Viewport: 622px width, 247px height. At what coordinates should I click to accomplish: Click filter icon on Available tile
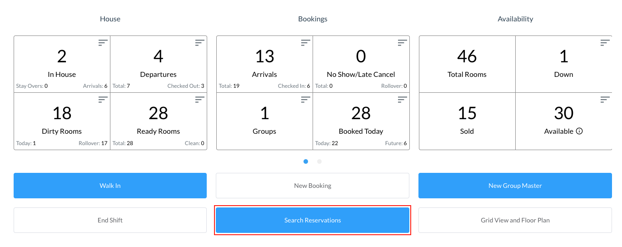(605, 99)
